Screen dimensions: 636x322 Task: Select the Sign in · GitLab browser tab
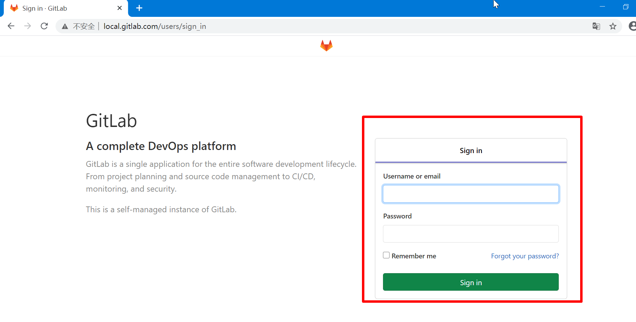click(x=65, y=8)
